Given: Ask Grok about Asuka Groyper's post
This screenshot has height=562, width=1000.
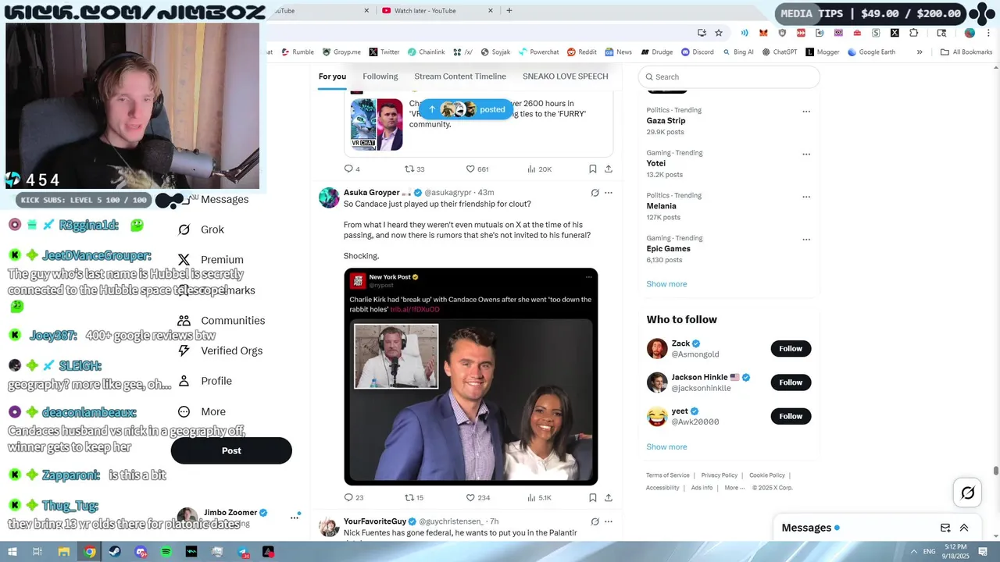Looking at the screenshot, I should pyautogui.click(x=595, y=193).
